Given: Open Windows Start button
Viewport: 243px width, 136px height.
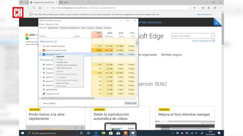Looking at the screenshot, I should [23, 133].
